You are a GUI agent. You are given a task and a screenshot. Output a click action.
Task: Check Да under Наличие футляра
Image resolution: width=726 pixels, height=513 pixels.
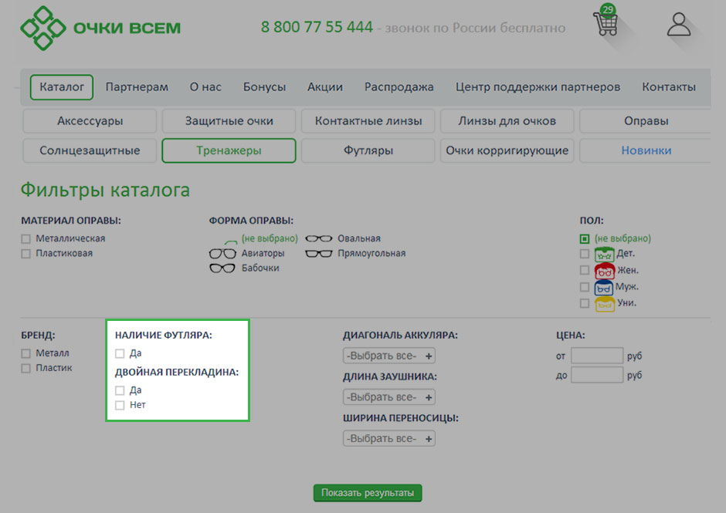coord(120,353)
